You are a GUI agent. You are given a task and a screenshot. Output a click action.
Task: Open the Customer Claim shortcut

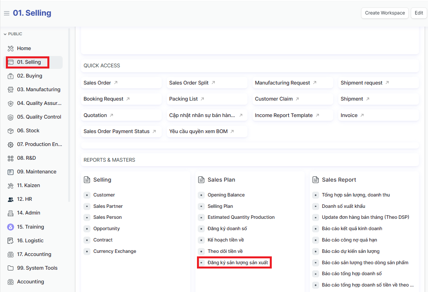274,99
